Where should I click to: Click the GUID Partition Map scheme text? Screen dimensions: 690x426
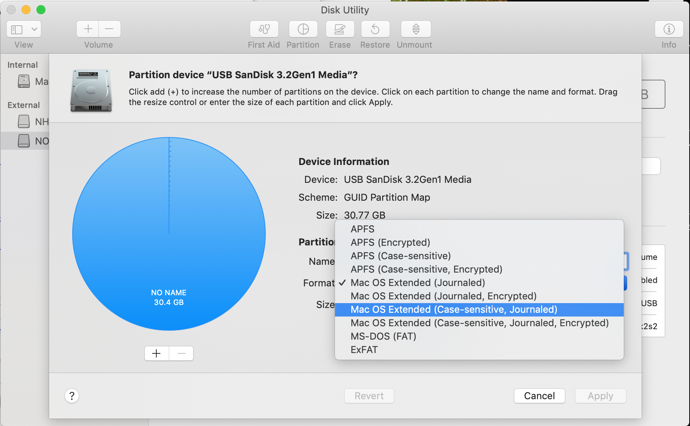(387, 197)
